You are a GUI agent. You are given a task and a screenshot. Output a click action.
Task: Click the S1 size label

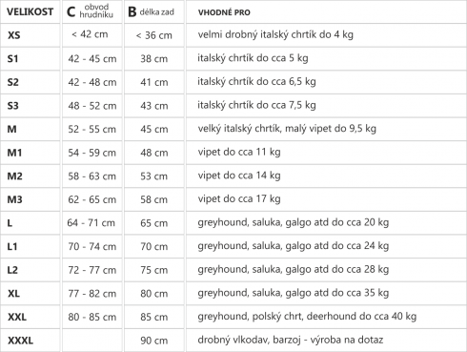(x=13, y=58)
